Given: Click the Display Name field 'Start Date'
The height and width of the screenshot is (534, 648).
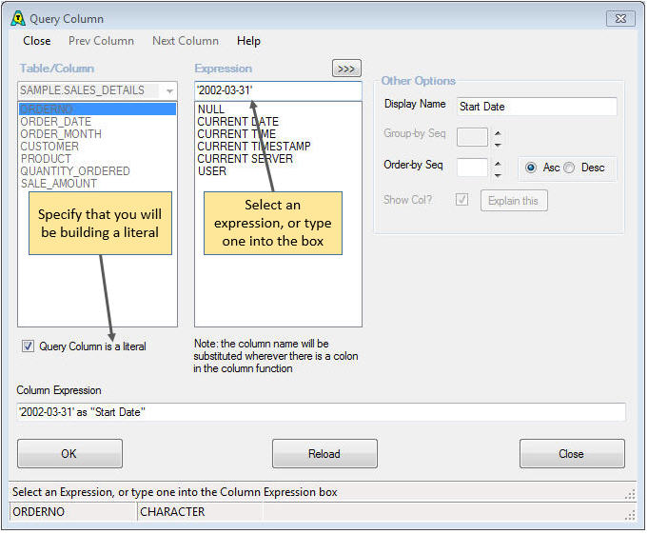Looking at the screenshot, I should click(537, 107).
